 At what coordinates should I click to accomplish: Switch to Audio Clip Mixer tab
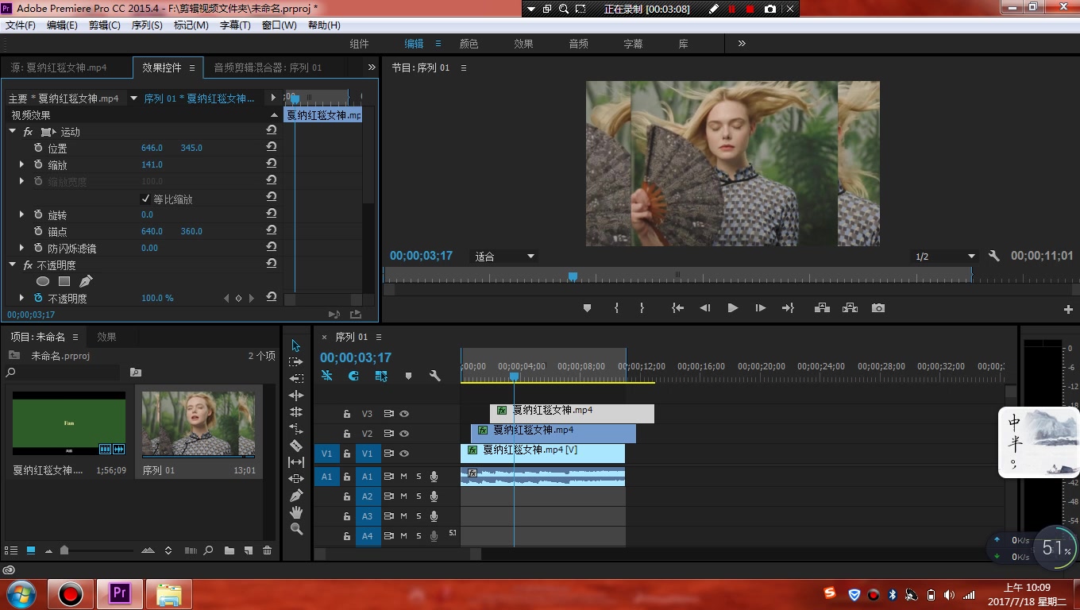[x=268, y=68]
